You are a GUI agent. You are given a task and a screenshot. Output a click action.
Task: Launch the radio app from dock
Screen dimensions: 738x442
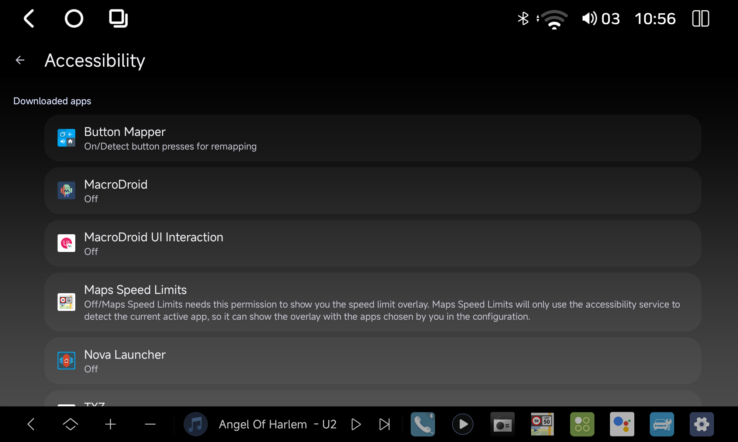503,424
